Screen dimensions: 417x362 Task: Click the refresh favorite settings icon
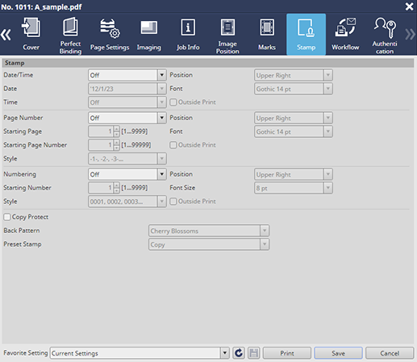click(239, 353)
